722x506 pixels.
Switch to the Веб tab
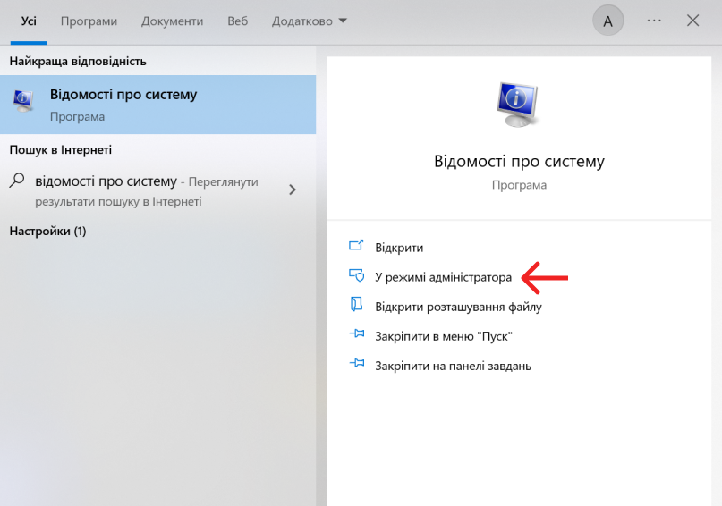pos(237,21)
